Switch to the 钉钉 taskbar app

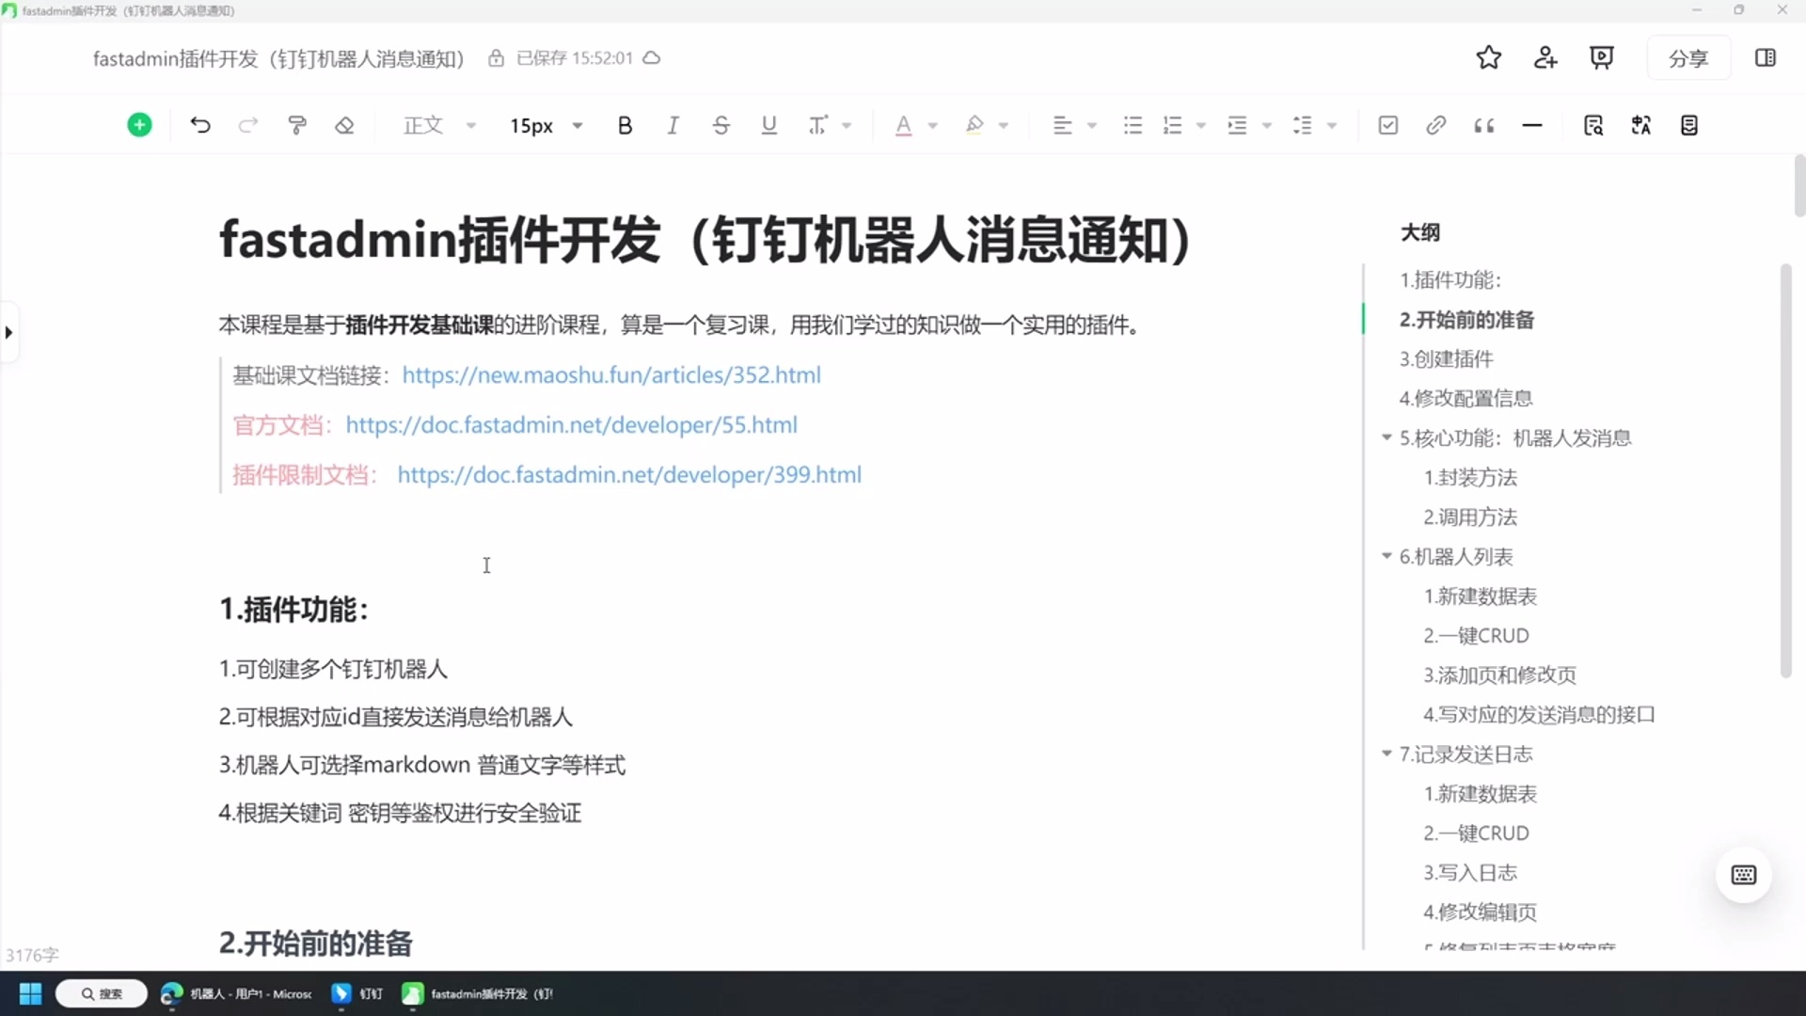click(357, 993)
